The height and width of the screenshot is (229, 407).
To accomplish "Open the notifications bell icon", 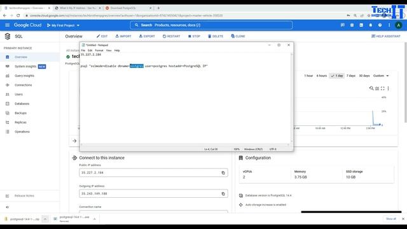I will coord(370,25).
